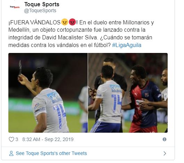Viewport: 184px width, 163px height.
Task: Open the @ToqueSports handle link
Action: (40, 10)
